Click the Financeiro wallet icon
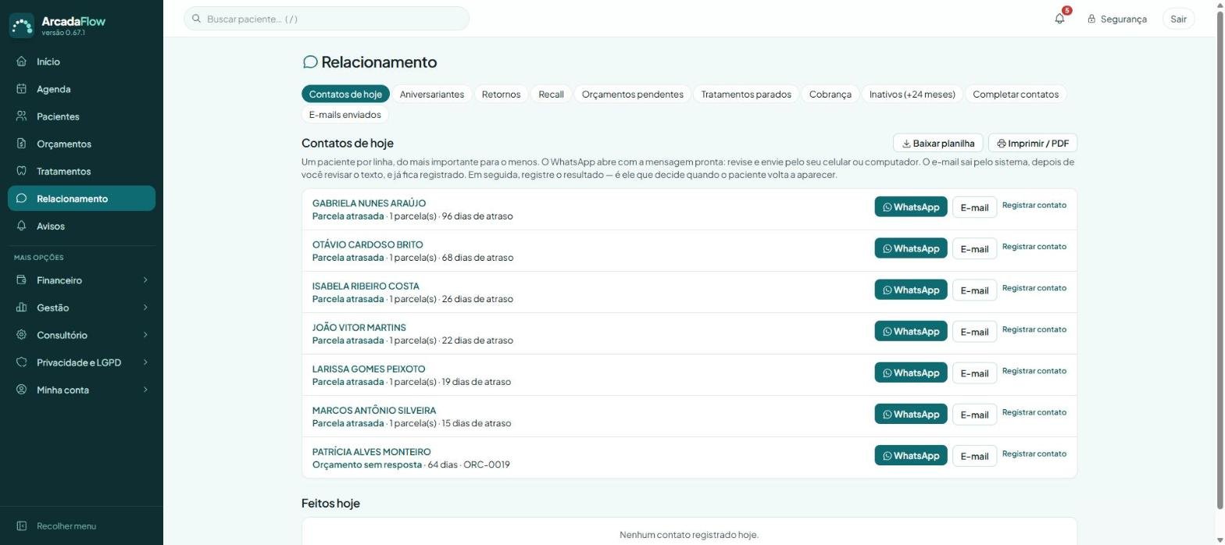 22,280
